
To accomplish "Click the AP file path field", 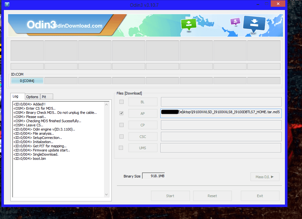I will click(x=221, y=113).
